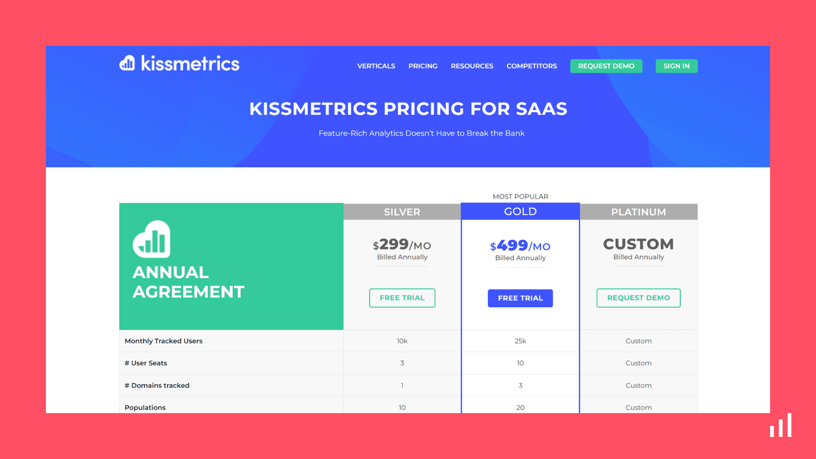Select the Gold plan header

coord(520,211)
